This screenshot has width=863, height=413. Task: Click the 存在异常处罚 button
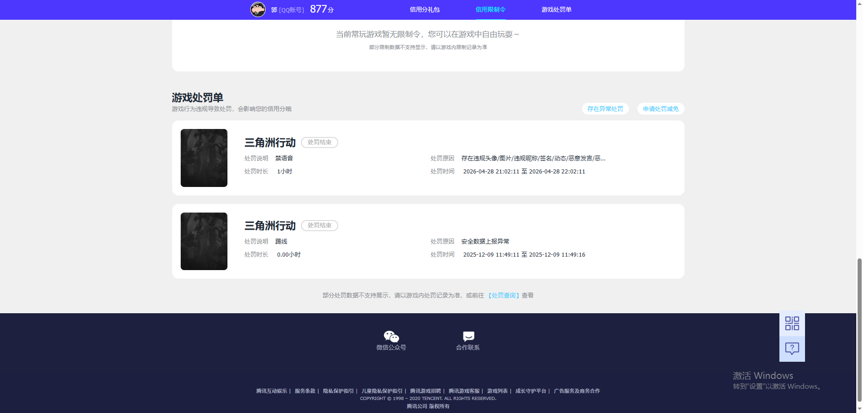pos(605,109)
